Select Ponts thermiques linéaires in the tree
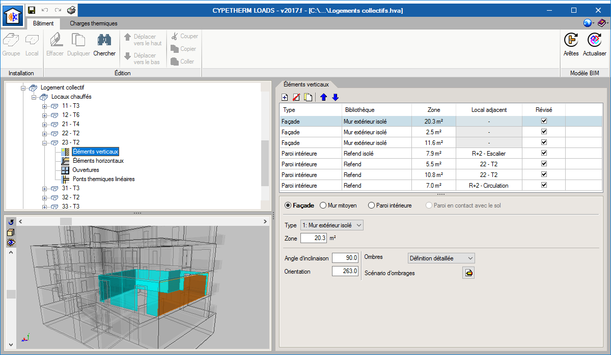611x355 pixels. (x=103, y=179)
